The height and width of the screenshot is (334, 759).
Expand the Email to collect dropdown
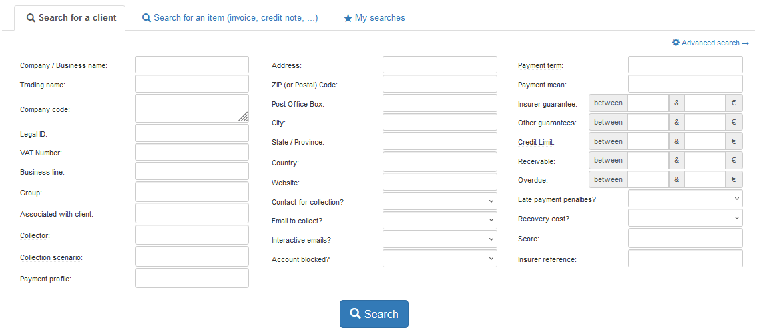[440, 221]
